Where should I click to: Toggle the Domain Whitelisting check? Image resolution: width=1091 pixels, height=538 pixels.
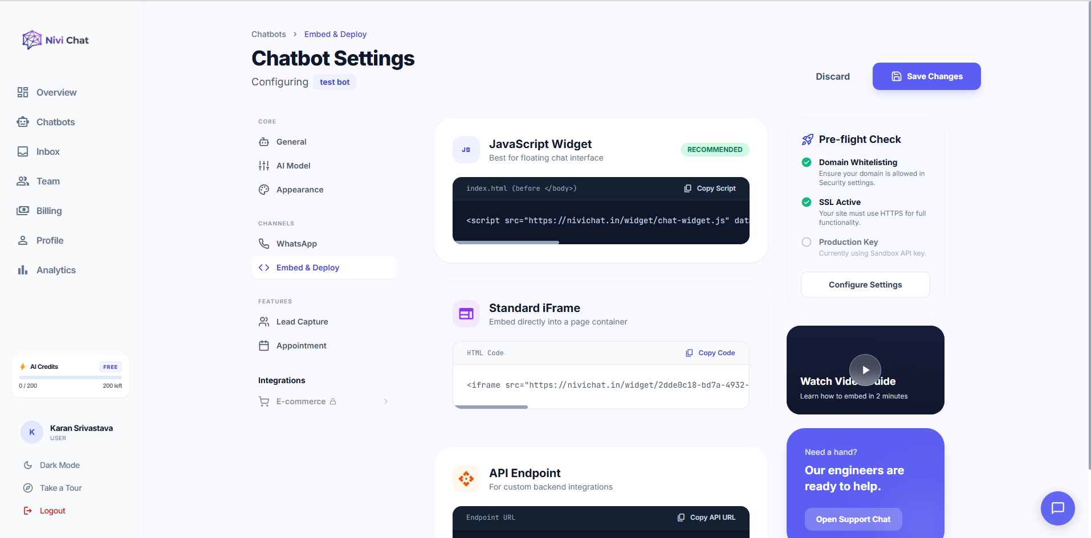point(807,162)
